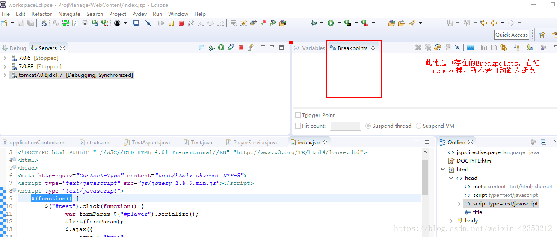Open the Run launch dropdown arrow
557x237 pixels.
(x=339, y=23)
